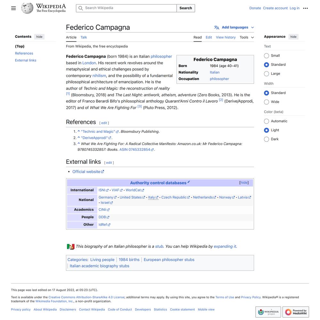This screenshot has height=320, width=320.
Task: Jump up from reference 3 caret
Action: [x=79, y=143]
